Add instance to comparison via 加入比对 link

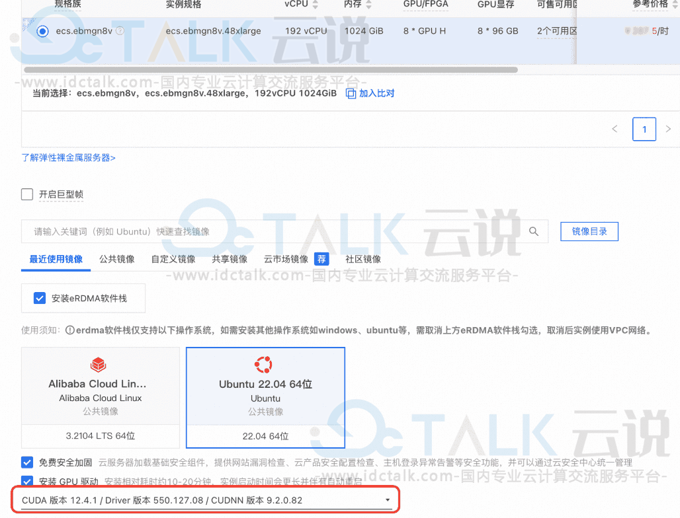(376, 93)
